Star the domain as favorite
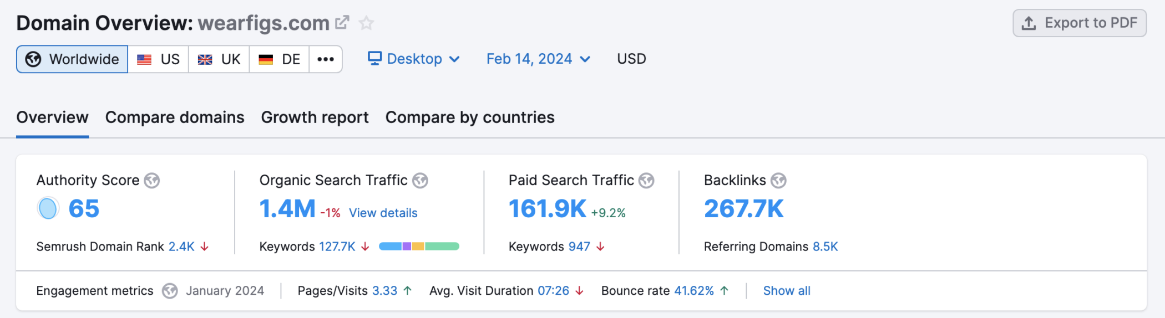Screen dimensions: 1165x318 pyautogui.click(x=366, y=23)
